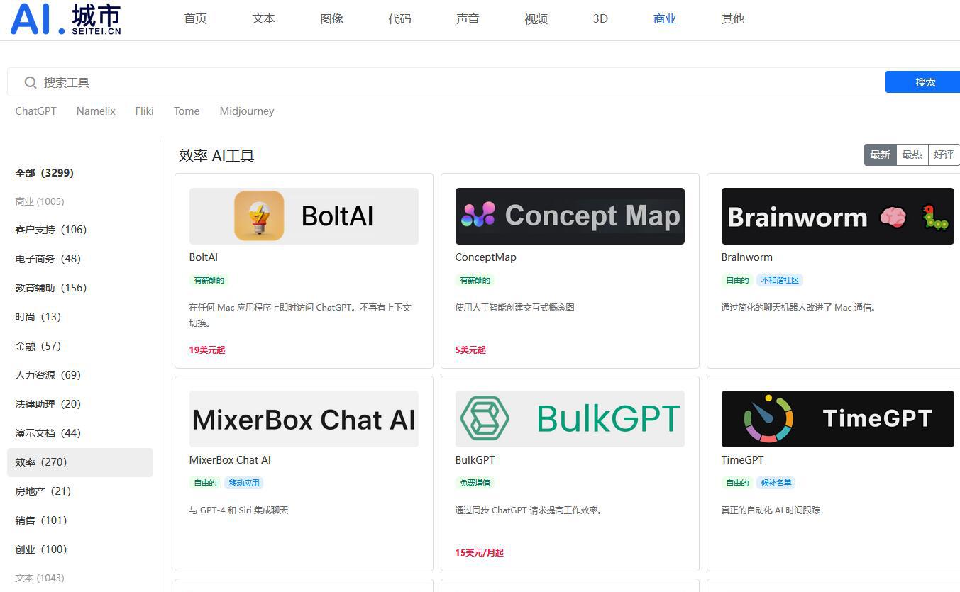The image size is (960, 592).
Task: Sort tools by 最新
Action: point(880,155)
